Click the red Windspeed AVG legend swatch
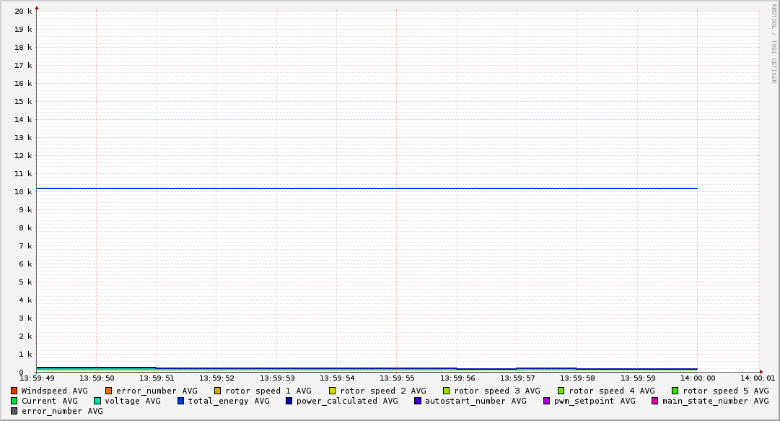 pyautogui.click(x=14, y=391)
